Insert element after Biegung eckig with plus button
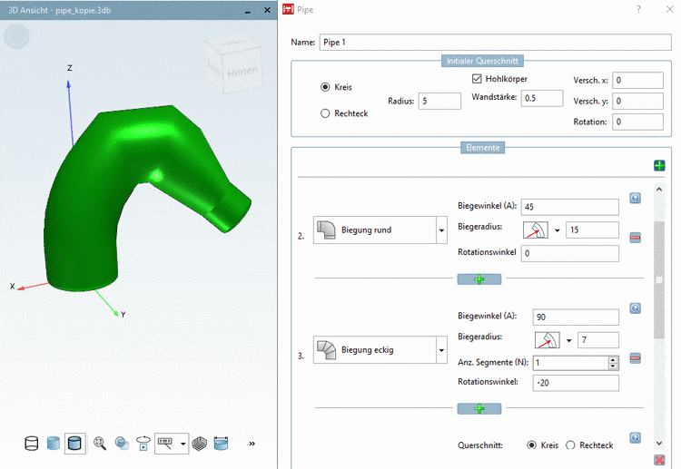Viewport: 681px width, 469px height. pyautogui.click(x=479, y=409)
